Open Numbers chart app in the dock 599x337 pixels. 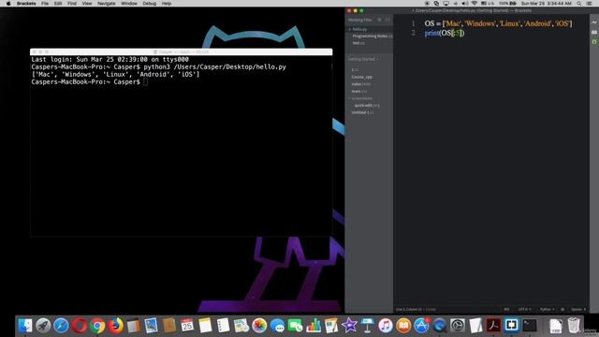[314, 326]
